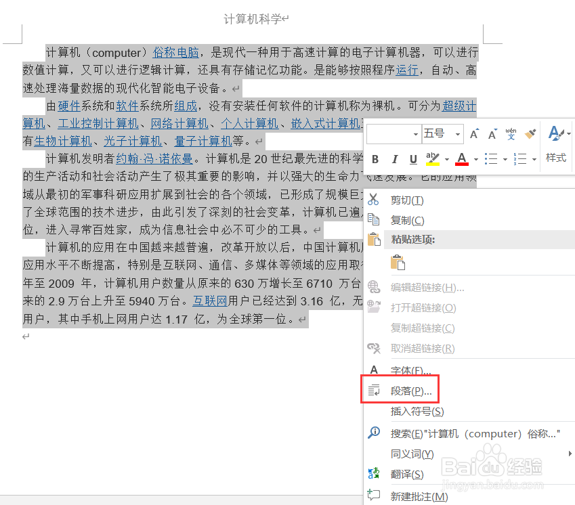Screen dimensions: 575x505
Task: Choose 翻译(S) translate entry
Action: (x=407, y=475)
